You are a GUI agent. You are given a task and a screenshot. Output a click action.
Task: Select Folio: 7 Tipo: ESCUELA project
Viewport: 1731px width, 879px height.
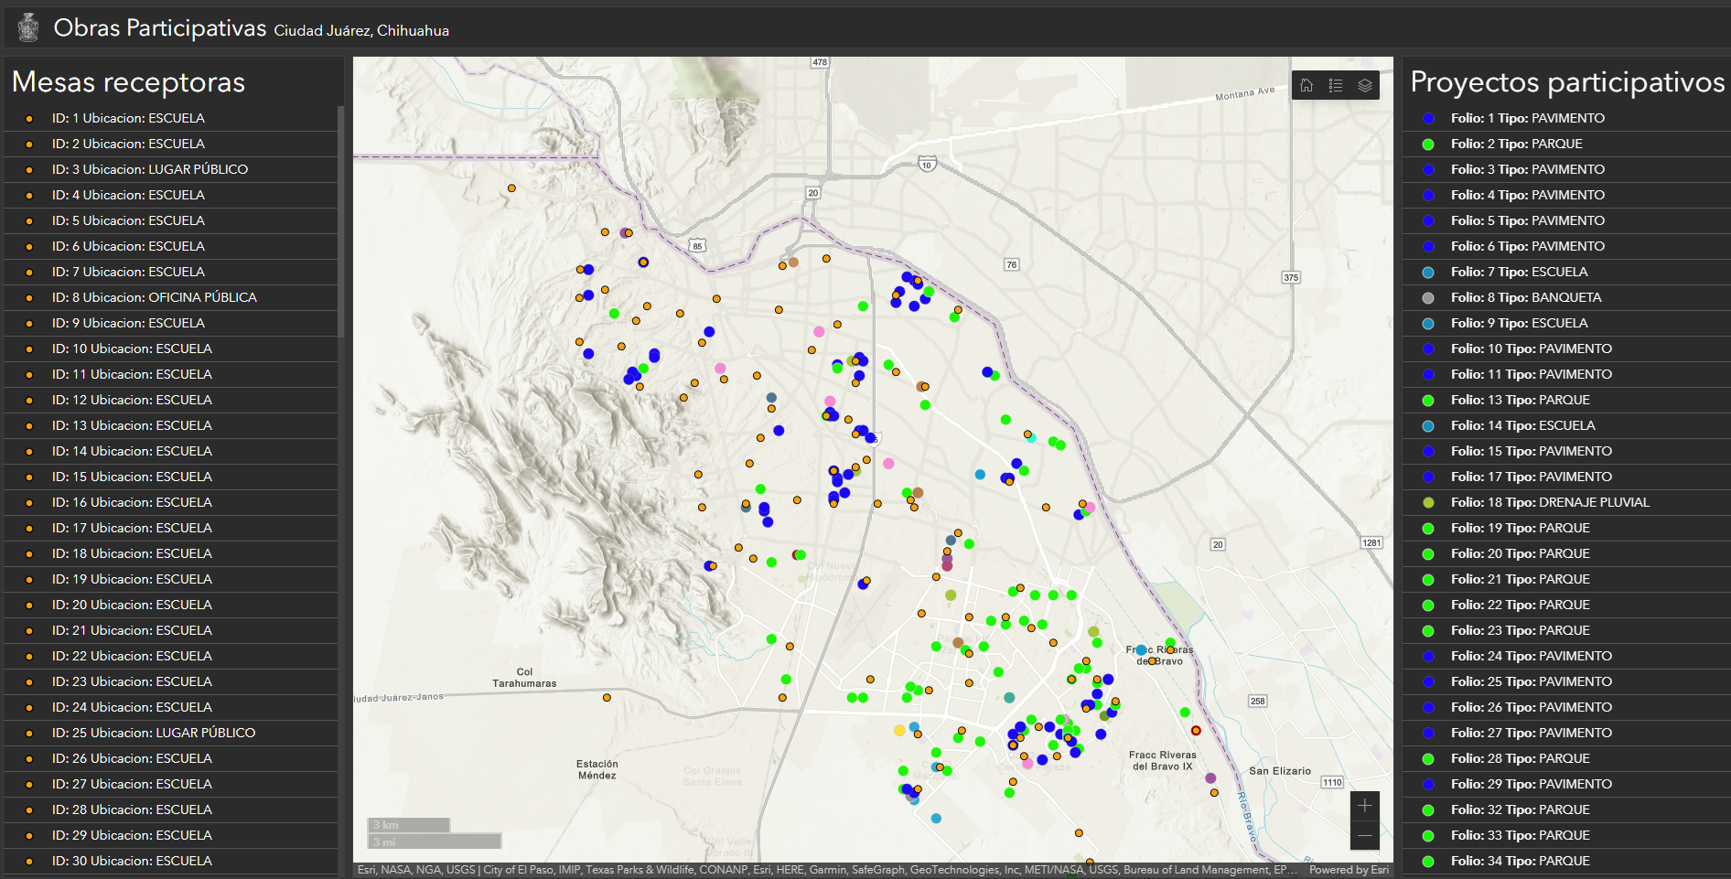(1519, 272)
